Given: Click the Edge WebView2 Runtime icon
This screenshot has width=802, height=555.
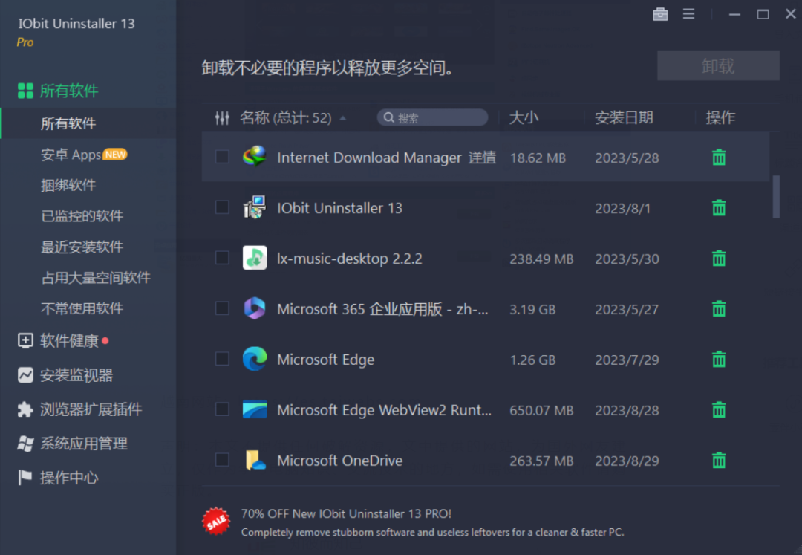Looking at the screenshot, I should (254, 409).
